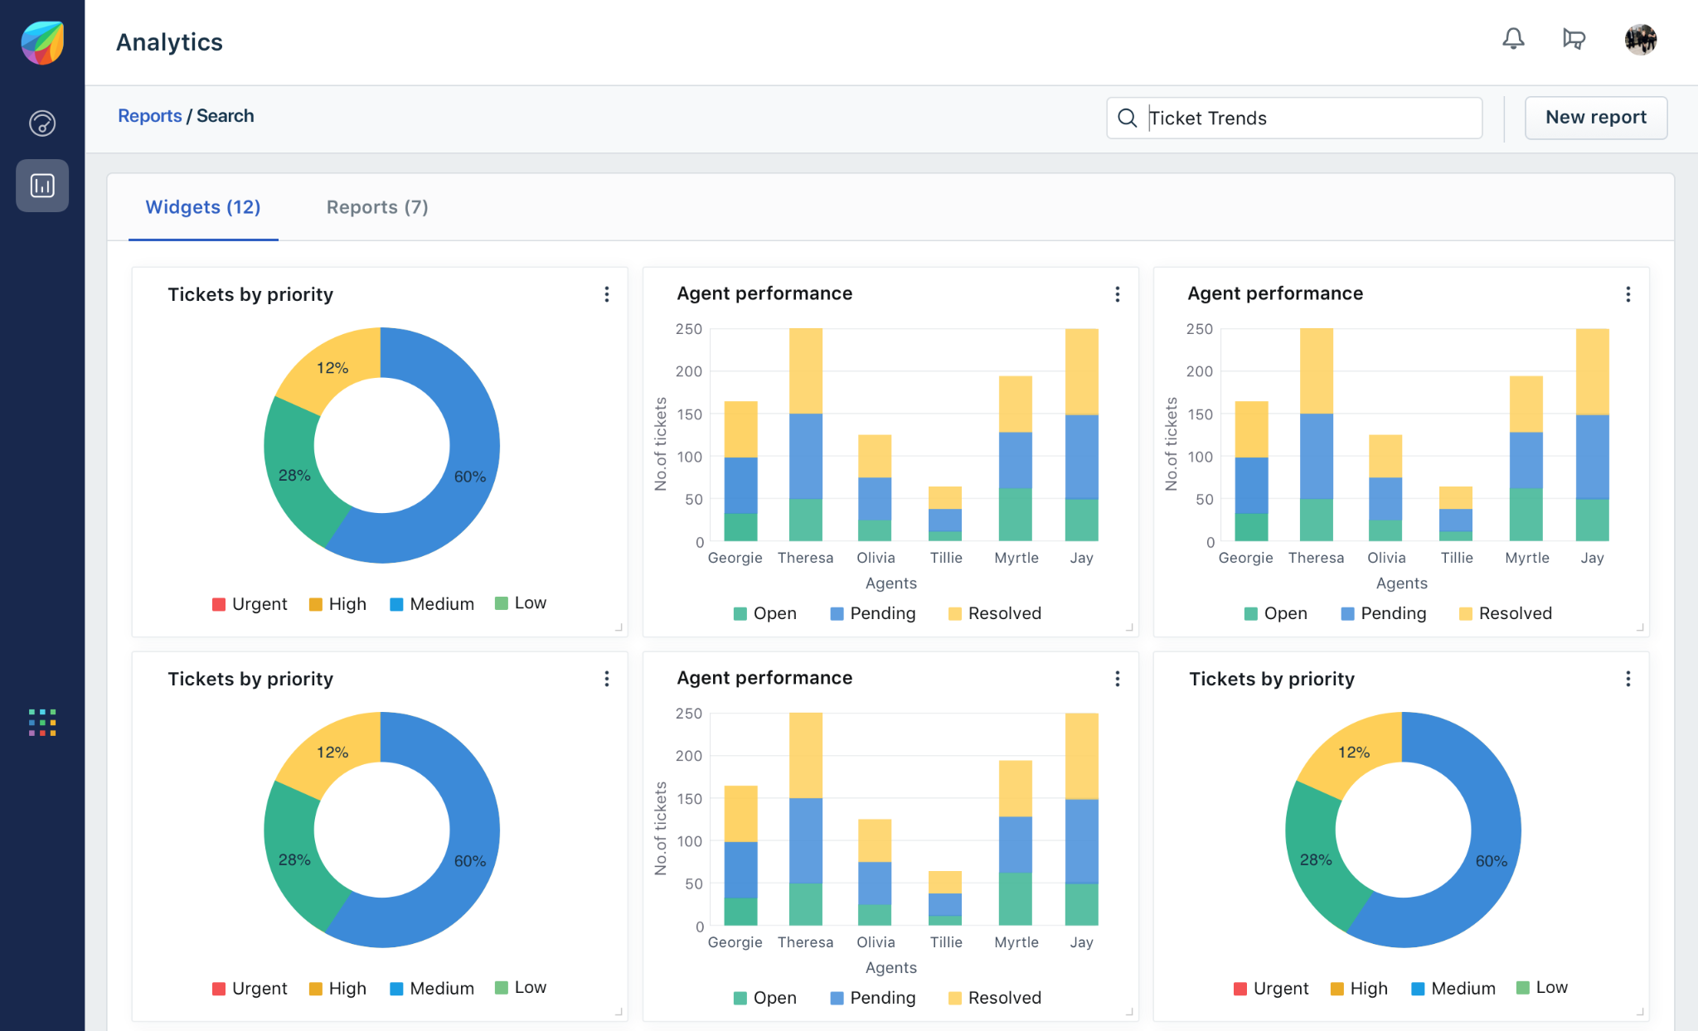
Task: Open options menu of top-left Tickets by priority
Action: (607, 294)
